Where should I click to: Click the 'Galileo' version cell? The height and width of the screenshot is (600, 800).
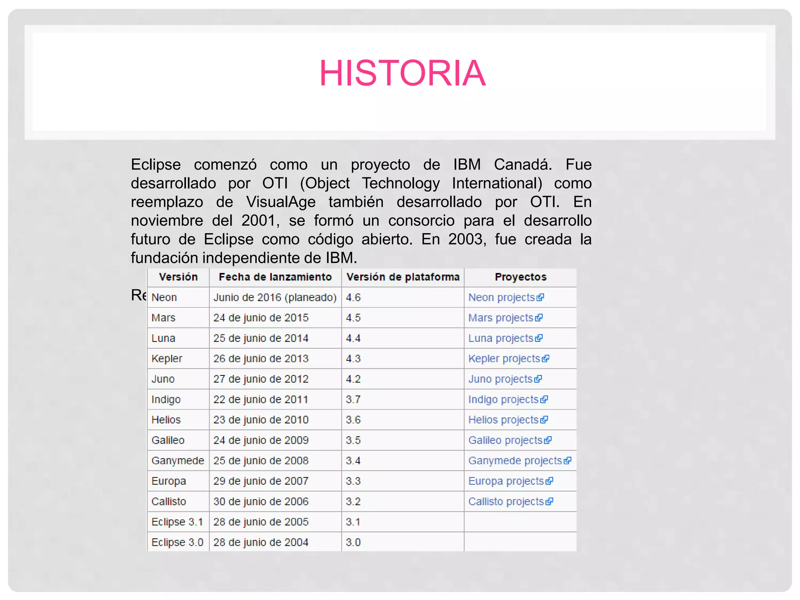pyautogui.click(x=178, y=440)
